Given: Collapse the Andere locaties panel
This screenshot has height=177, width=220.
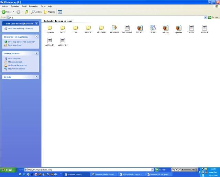Looking at the screenshot, I should coord(36,53).
